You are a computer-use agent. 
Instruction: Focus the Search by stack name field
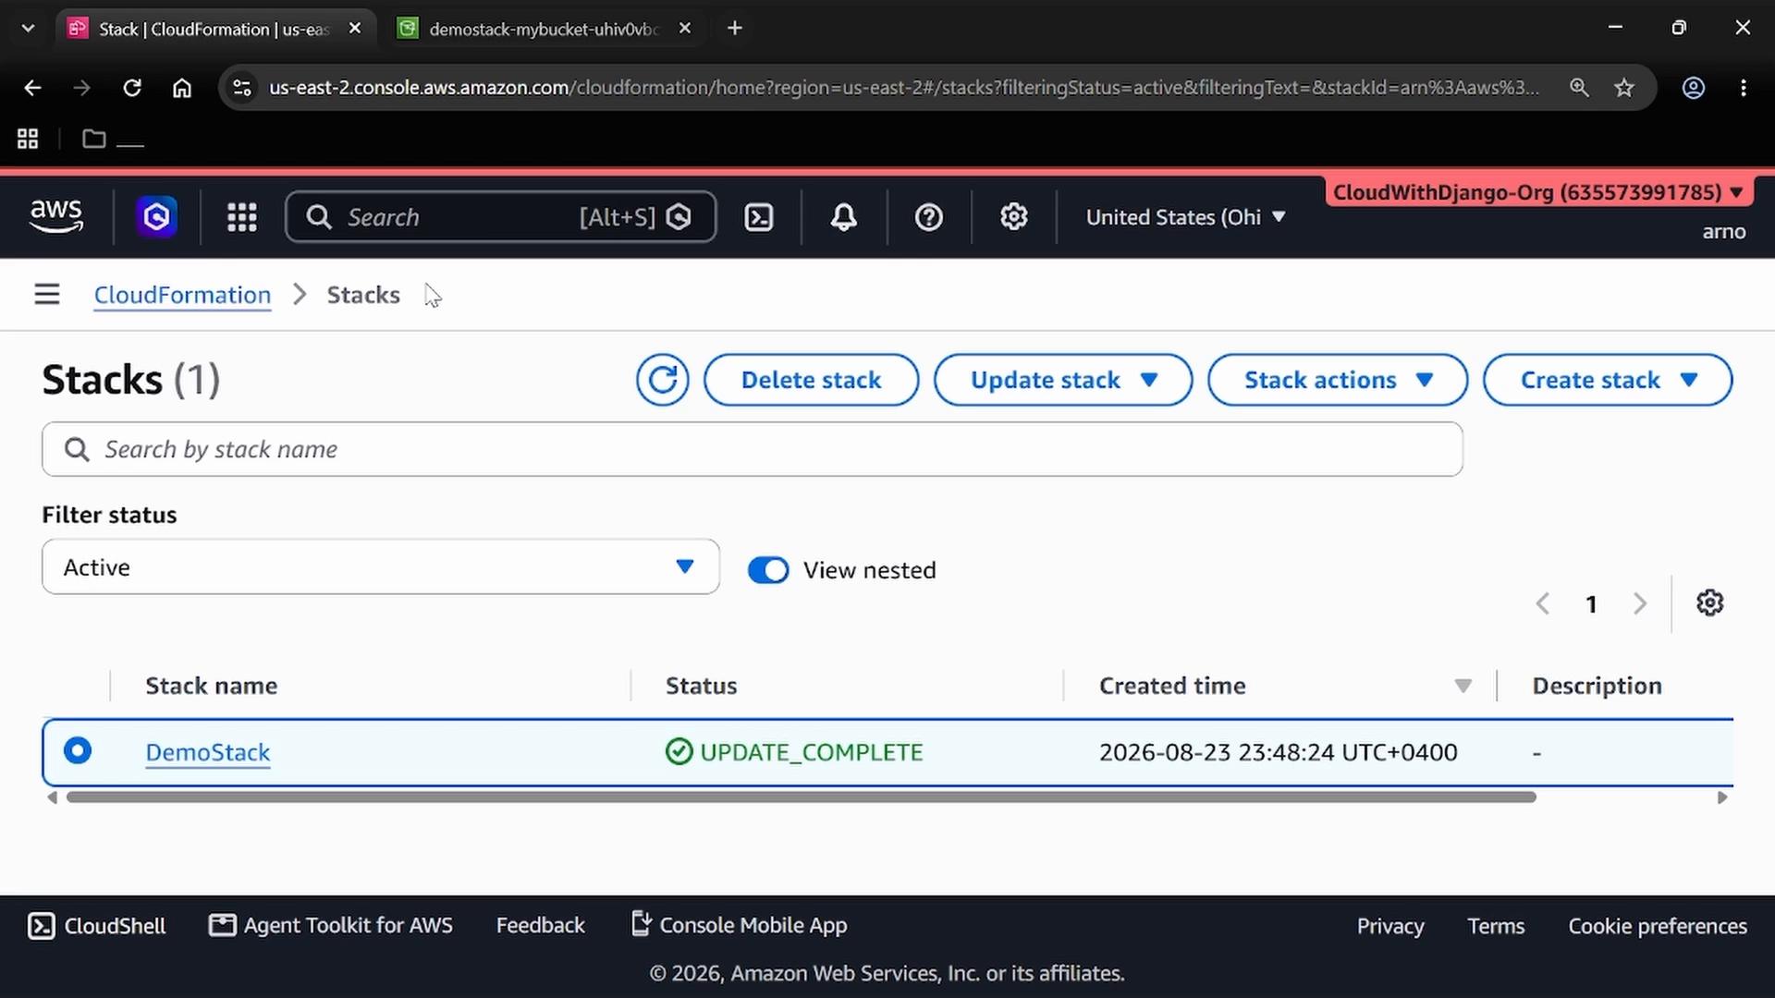[753, 449]
